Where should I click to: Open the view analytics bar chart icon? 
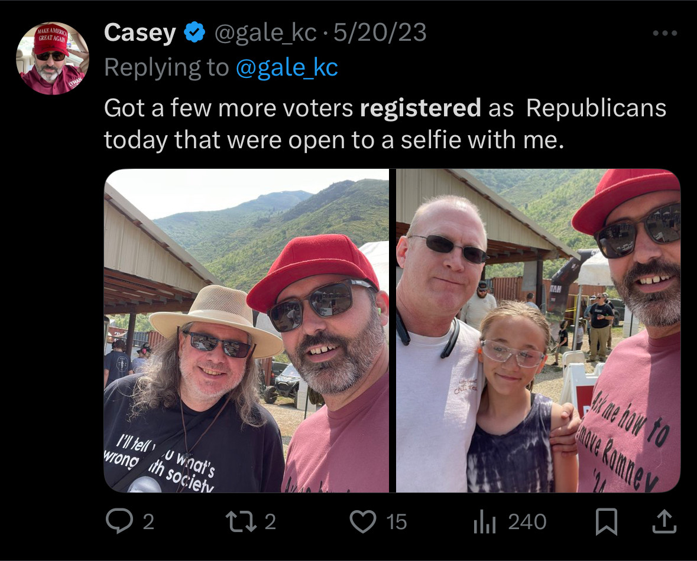coord(484,521)
